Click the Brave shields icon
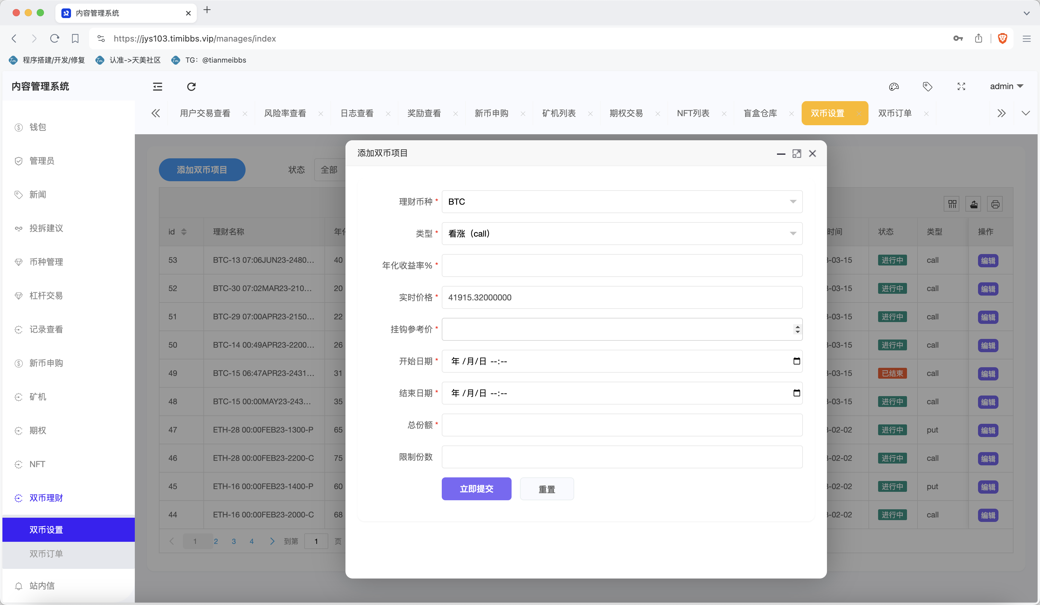 [1002, 39]
